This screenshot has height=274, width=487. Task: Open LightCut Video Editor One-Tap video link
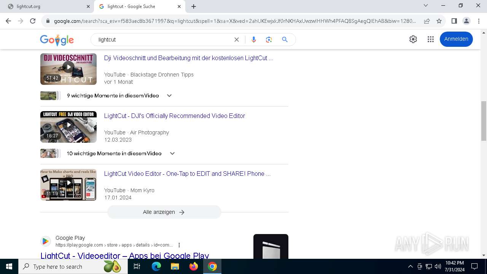(x=187, y=174)
